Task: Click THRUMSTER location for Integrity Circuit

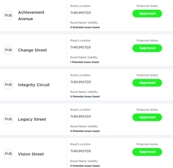Action: 80,82
